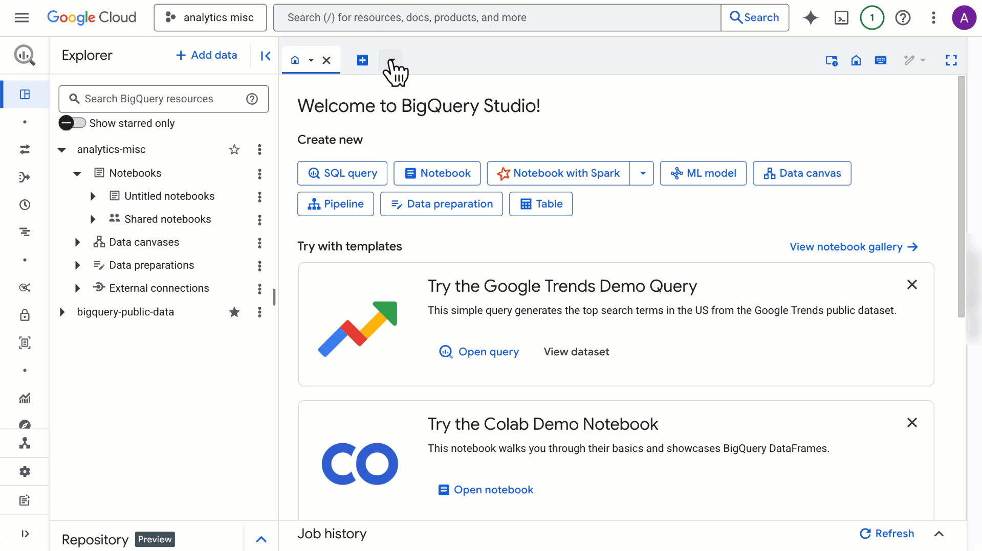Image resolution: width=982 pixels, height=551 pixels.
Task: Star the analytics-misc project
Action: coord(234,150)
